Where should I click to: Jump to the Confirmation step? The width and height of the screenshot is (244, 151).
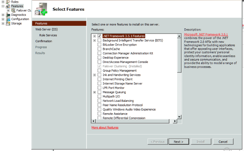44,41
